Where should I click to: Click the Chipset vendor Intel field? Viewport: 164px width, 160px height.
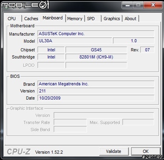[51, 50]
